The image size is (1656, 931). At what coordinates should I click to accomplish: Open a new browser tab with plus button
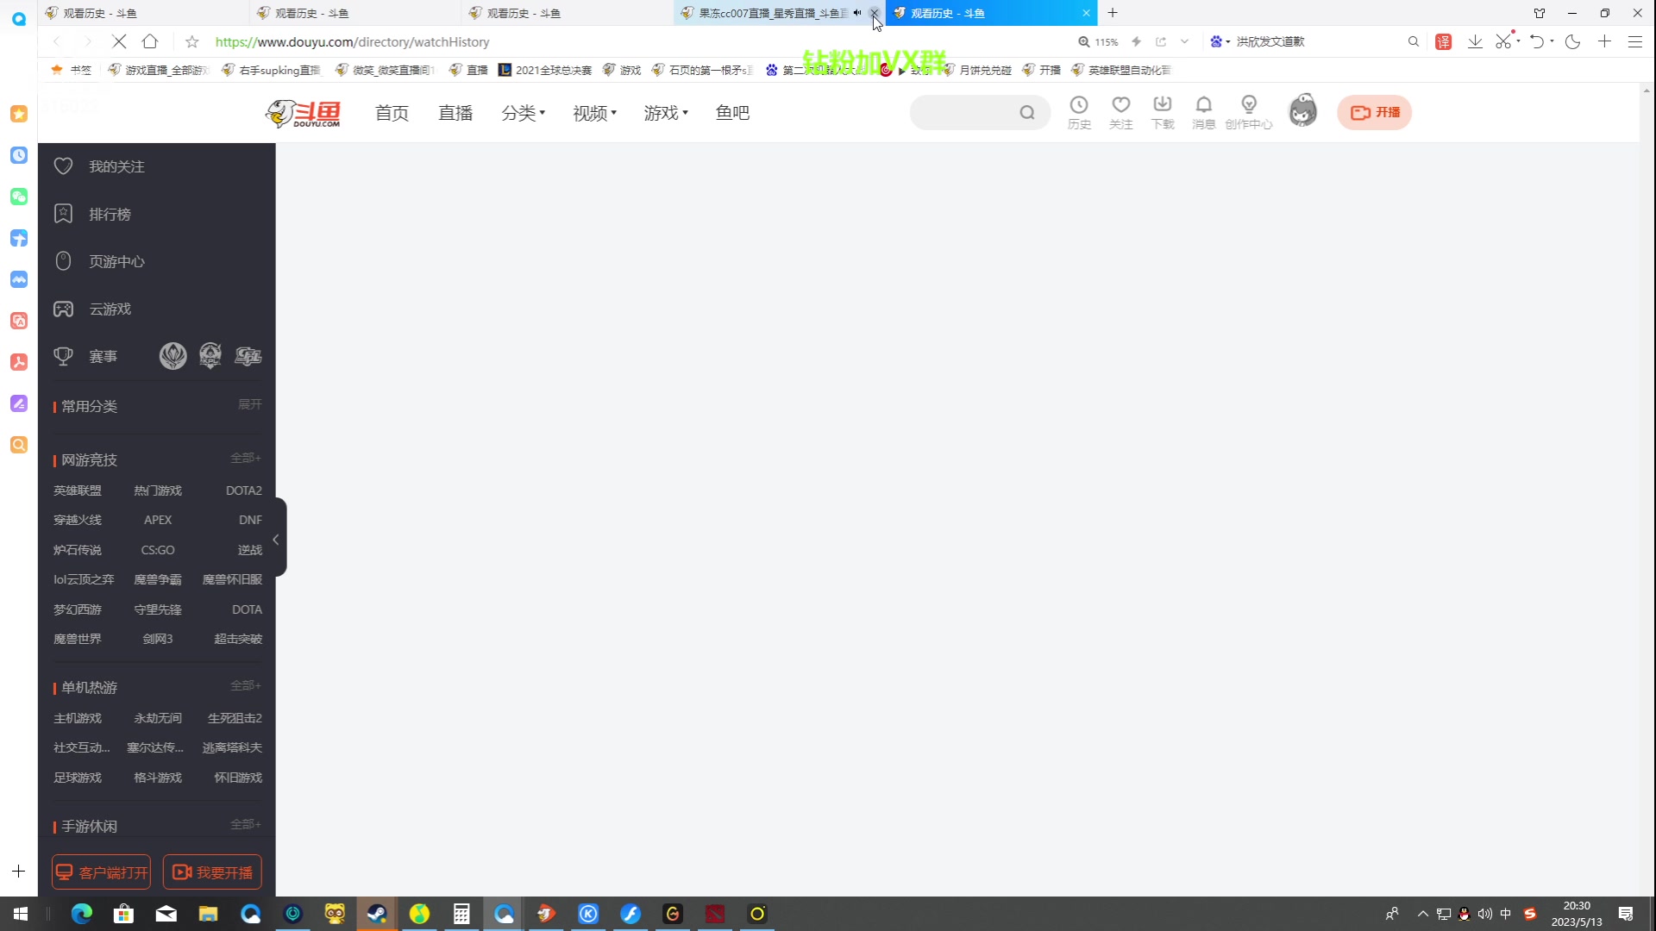click(1113, 13)
